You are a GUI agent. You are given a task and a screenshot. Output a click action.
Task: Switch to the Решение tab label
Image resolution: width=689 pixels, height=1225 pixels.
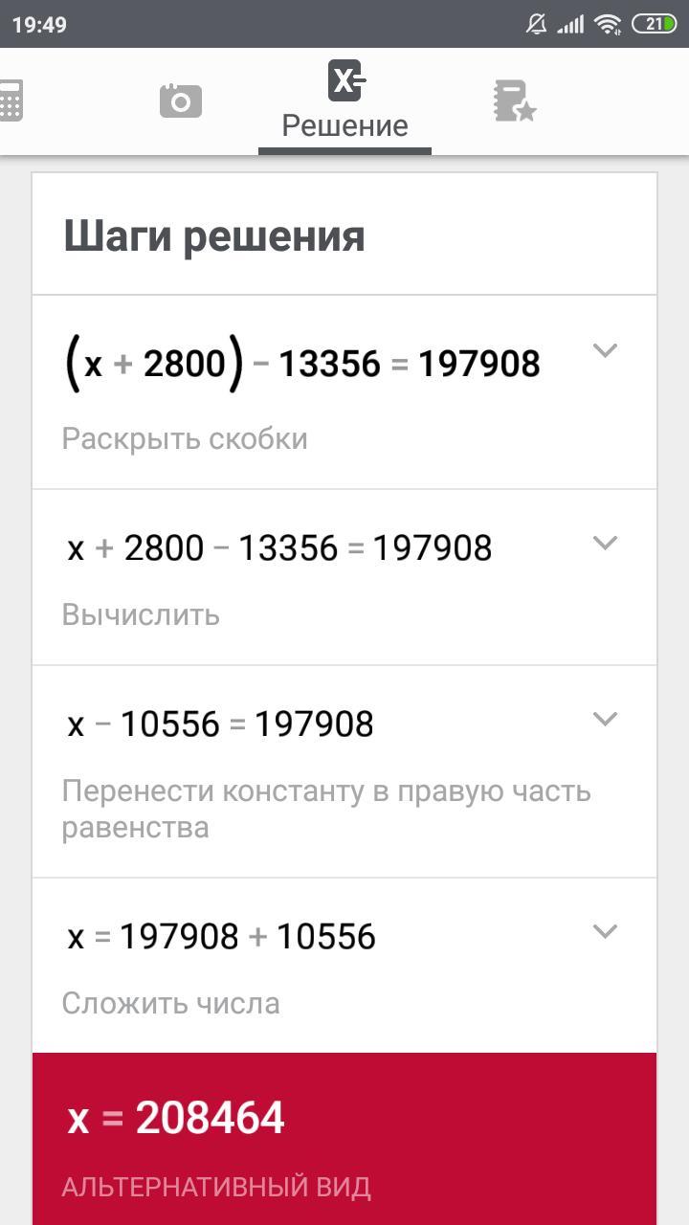click(344, 126)
